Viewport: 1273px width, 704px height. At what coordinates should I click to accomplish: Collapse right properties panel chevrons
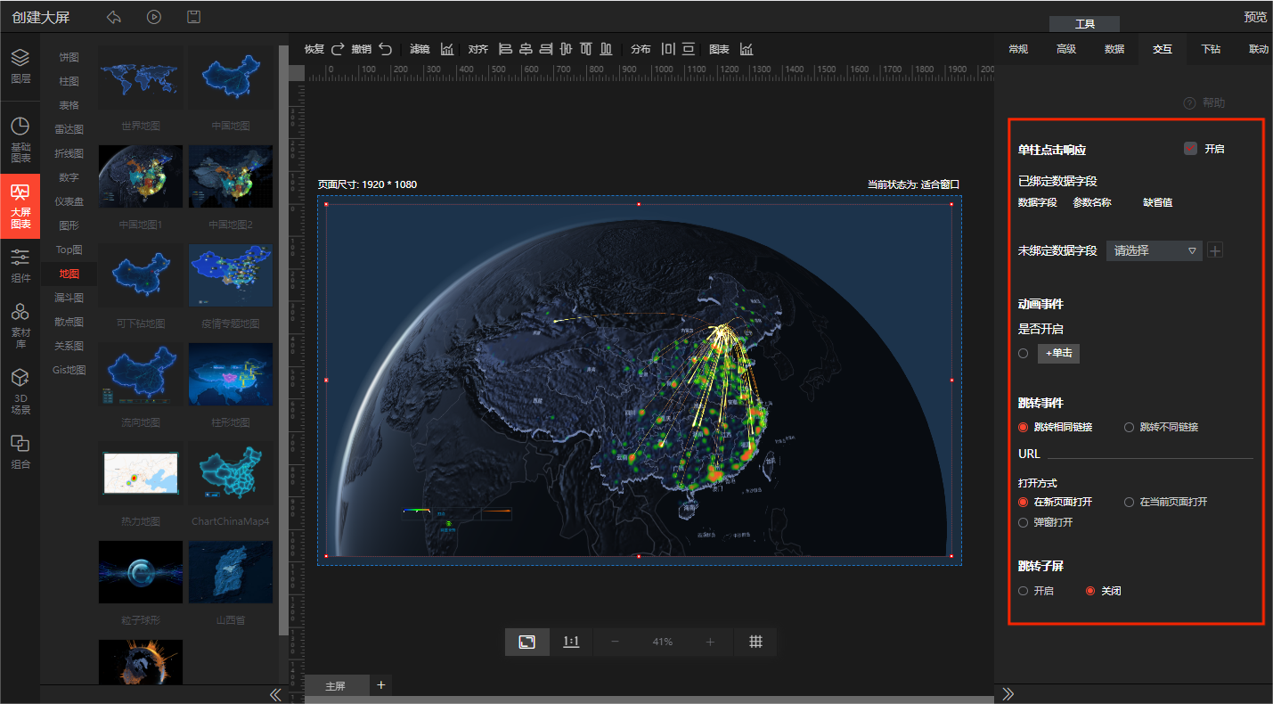tap(1008, 694)
